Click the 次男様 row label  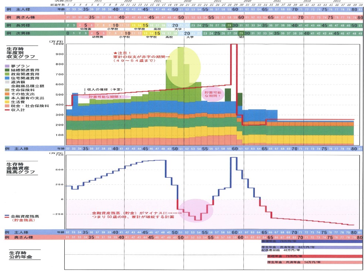[22, 33]
